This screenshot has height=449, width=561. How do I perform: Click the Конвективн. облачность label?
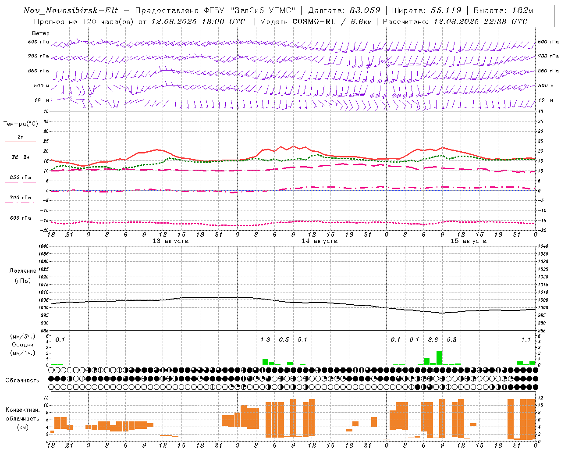[22, 414]
